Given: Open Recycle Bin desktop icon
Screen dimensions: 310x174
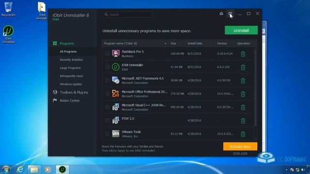Looking at the screenshot, I should click(x=8, y=9).
